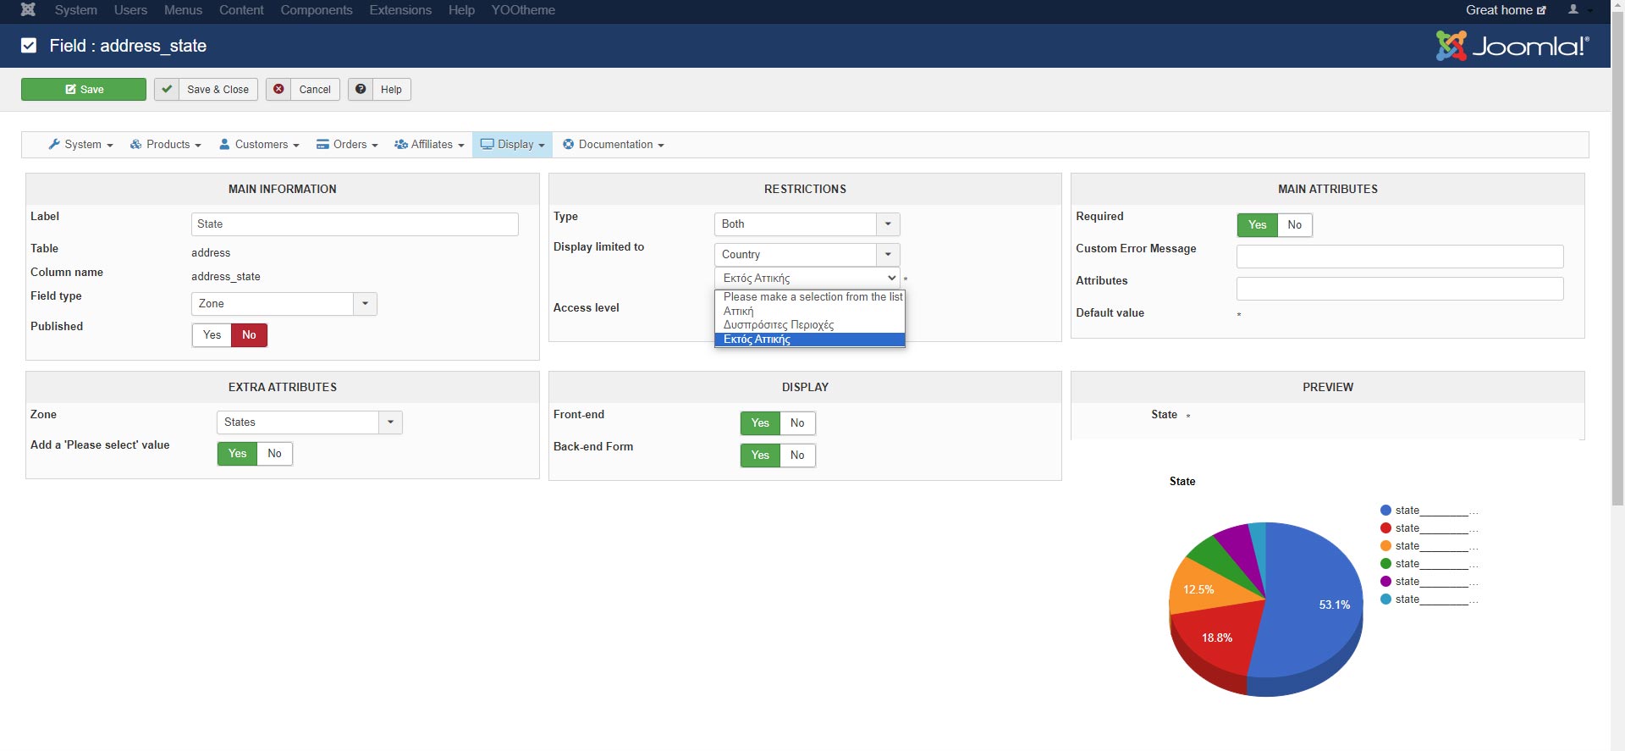Set Required to No
This screenshot has width=1625, height=751.
(x=1294, y=225)
